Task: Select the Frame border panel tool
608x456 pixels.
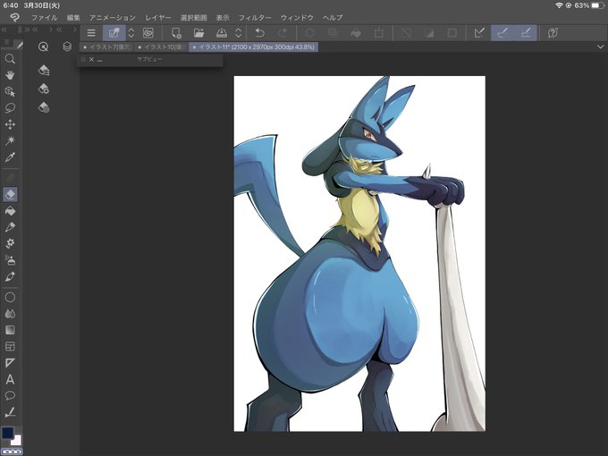Action: (x=10, y=346)
